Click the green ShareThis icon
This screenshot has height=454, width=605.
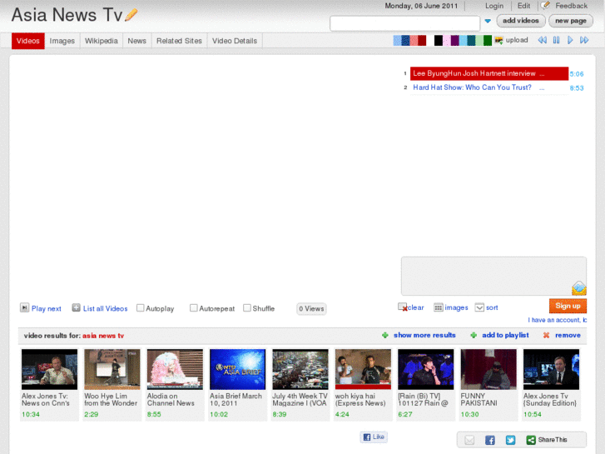click(531, 440)
